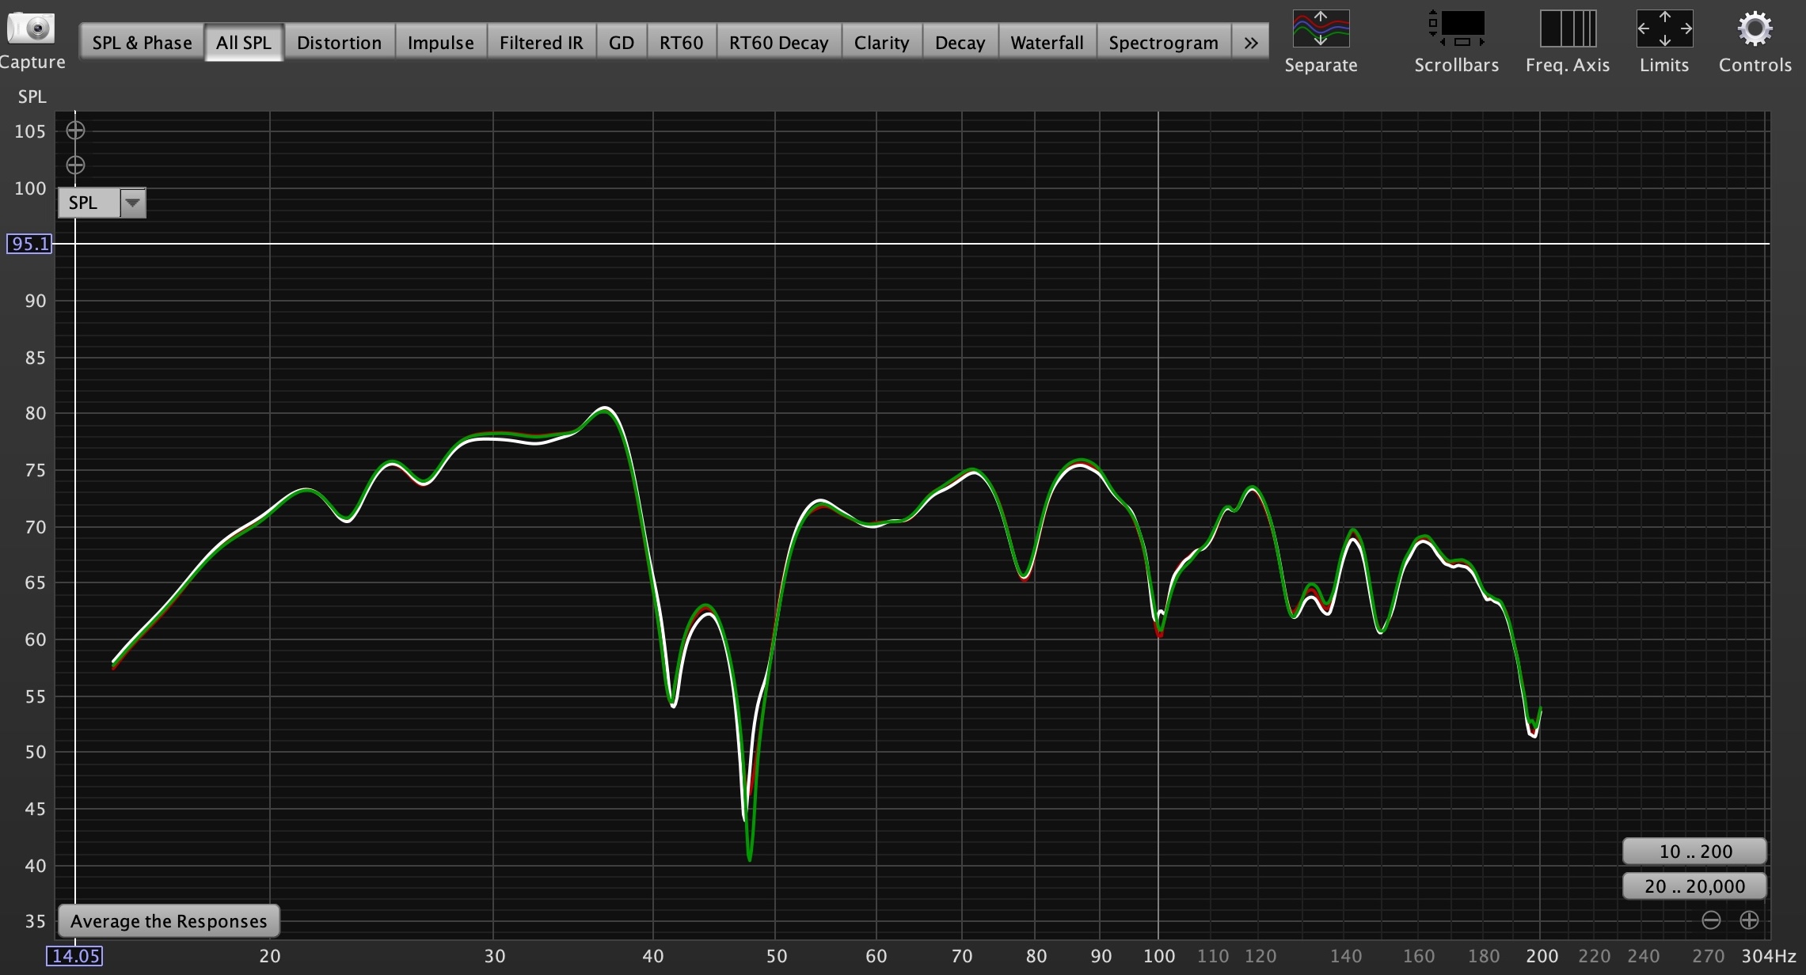Zoom in horizontally with the plus icon

[1749, 920]
